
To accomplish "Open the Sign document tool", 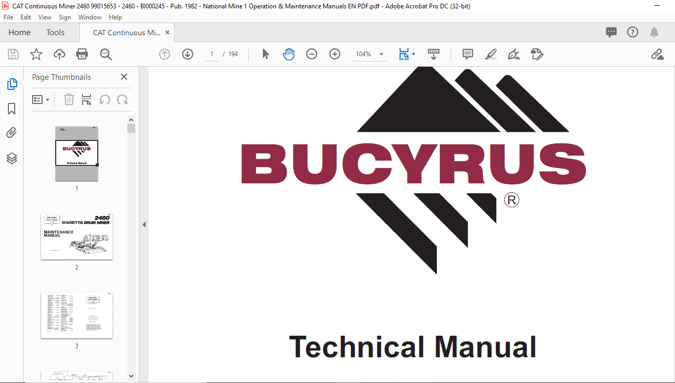I will pyautogui.click(x=514, y=54).
